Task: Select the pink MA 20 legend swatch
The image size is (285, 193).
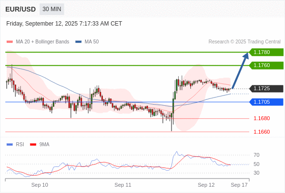Action: click(10, 42)
